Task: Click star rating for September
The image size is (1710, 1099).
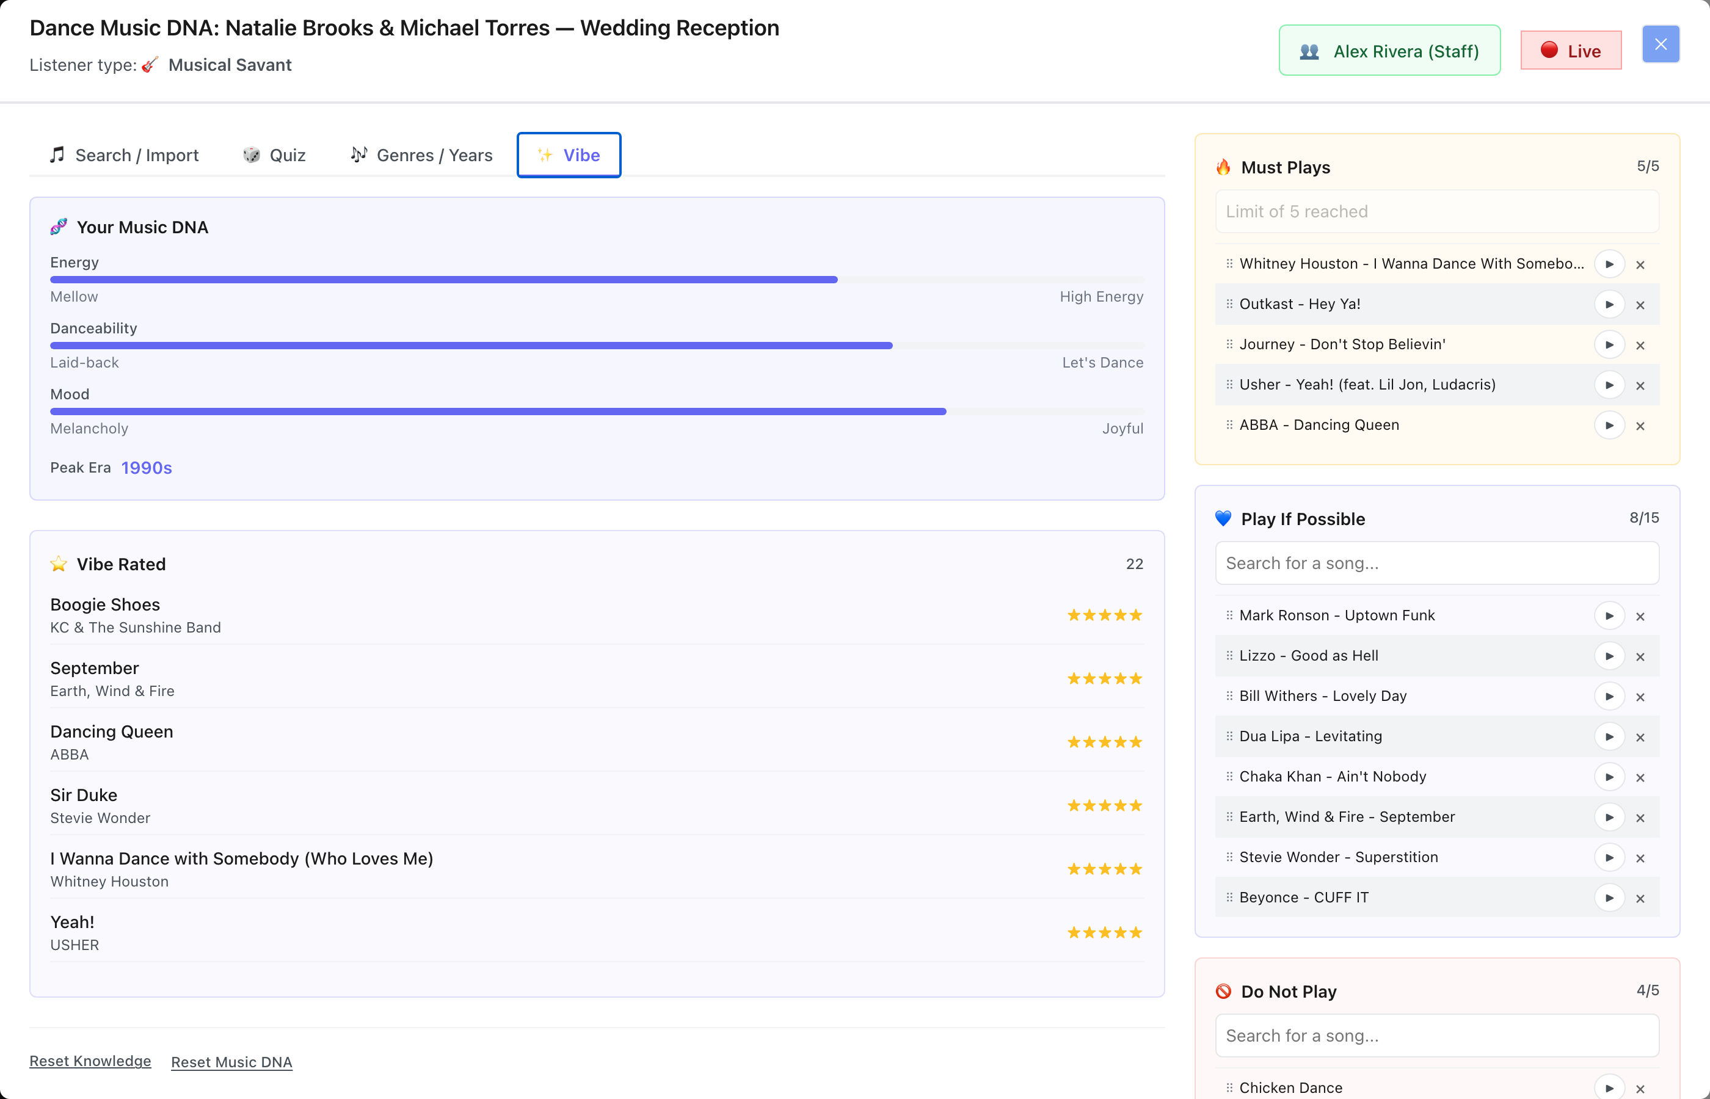Action: coord(1105,679)
